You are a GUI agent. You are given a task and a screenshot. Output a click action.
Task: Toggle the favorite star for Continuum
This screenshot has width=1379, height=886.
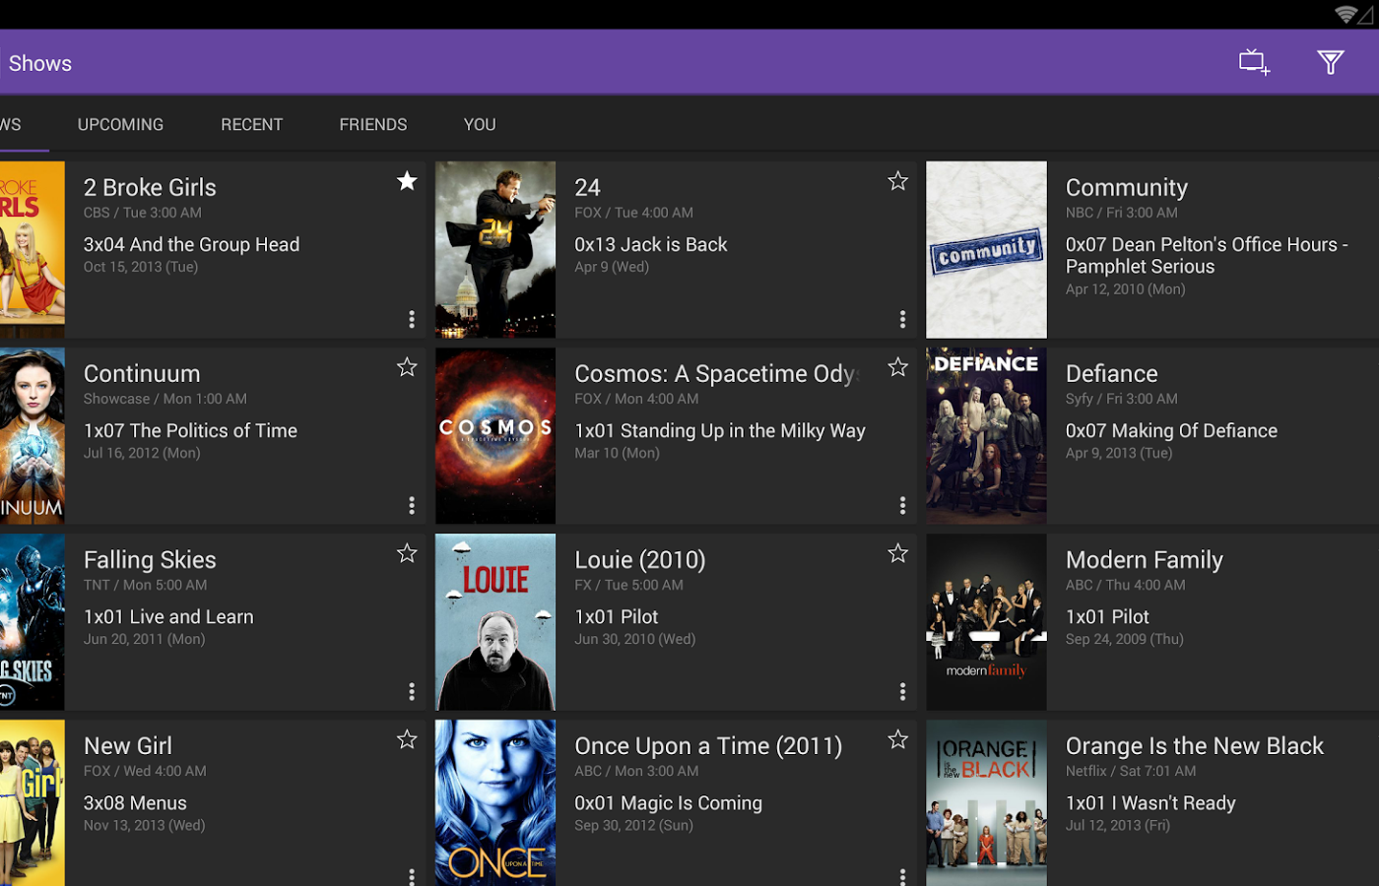point(407,367)
